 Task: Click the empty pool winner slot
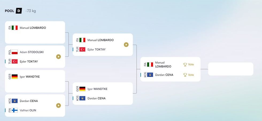(230, 69)
